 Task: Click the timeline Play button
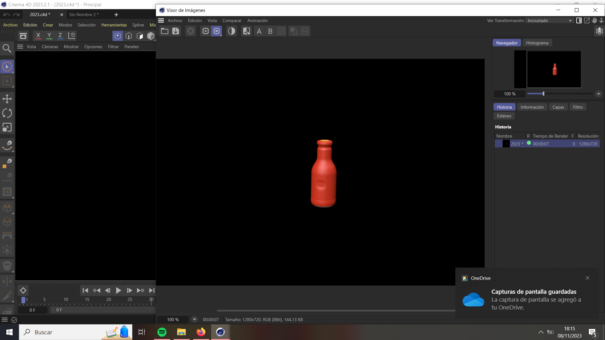click(x=118, y=290)
